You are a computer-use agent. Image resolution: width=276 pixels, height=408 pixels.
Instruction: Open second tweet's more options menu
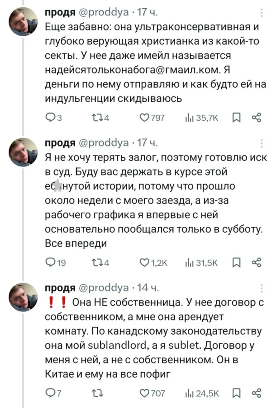coord(262,144)
